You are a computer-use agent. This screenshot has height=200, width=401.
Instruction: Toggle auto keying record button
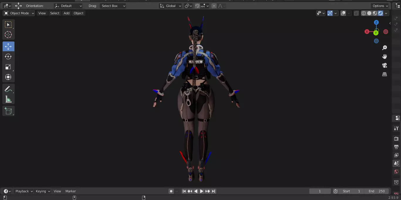point(171,191)
